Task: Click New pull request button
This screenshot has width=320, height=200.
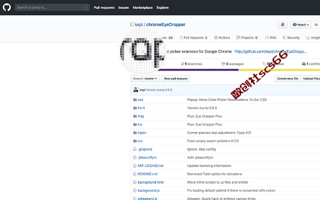Action: tap(175, 78)
